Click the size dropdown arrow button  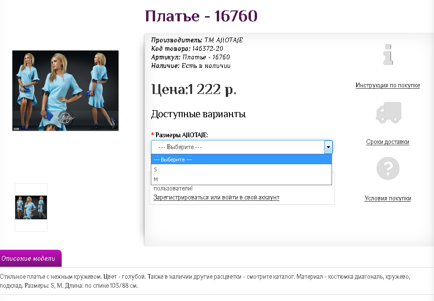[328, 147]
